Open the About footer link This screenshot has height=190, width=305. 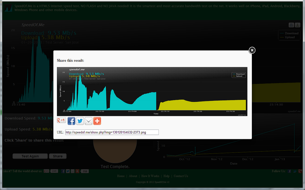(x=133, y=176)
